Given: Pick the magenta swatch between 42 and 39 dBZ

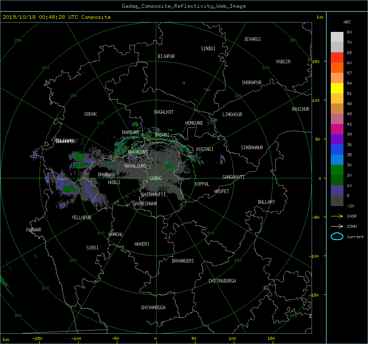Looking at the screenshot, I should click(x=337, y=129).
